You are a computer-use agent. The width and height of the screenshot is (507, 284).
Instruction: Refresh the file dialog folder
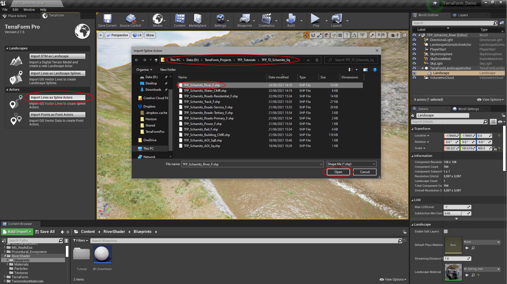(317, 60)
